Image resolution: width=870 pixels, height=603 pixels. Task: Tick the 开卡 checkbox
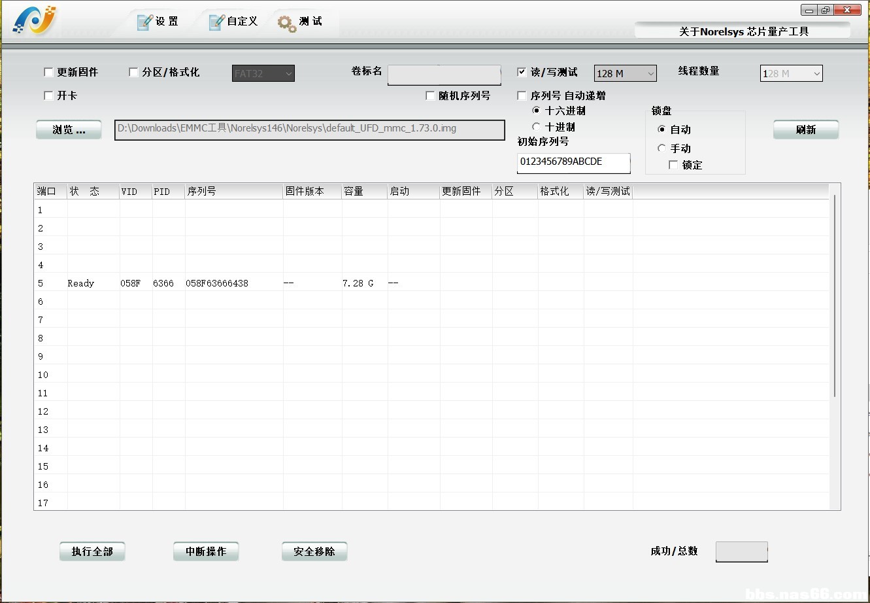click(48, 95)
